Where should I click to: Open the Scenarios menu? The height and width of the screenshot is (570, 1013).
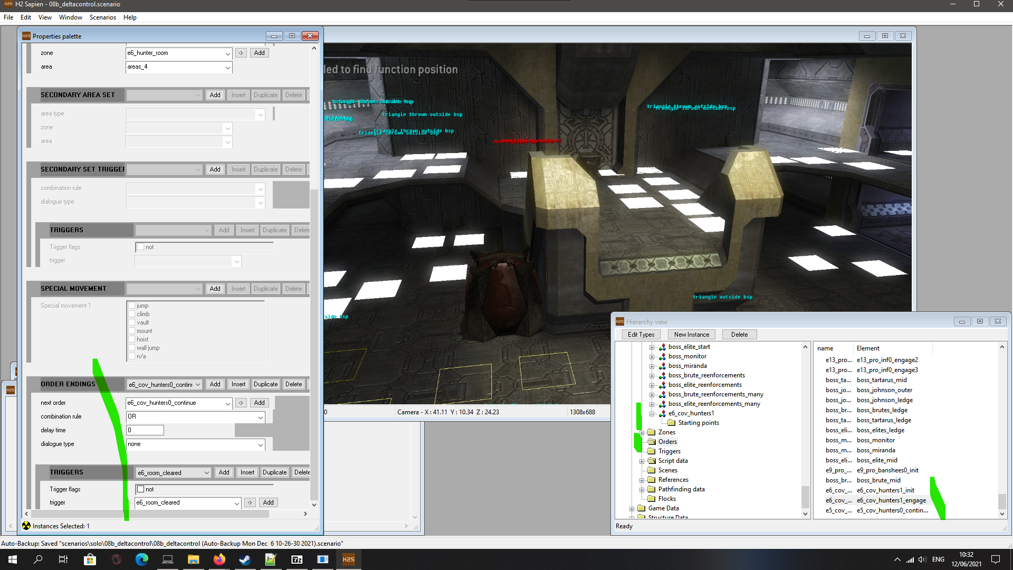point(102,17)
